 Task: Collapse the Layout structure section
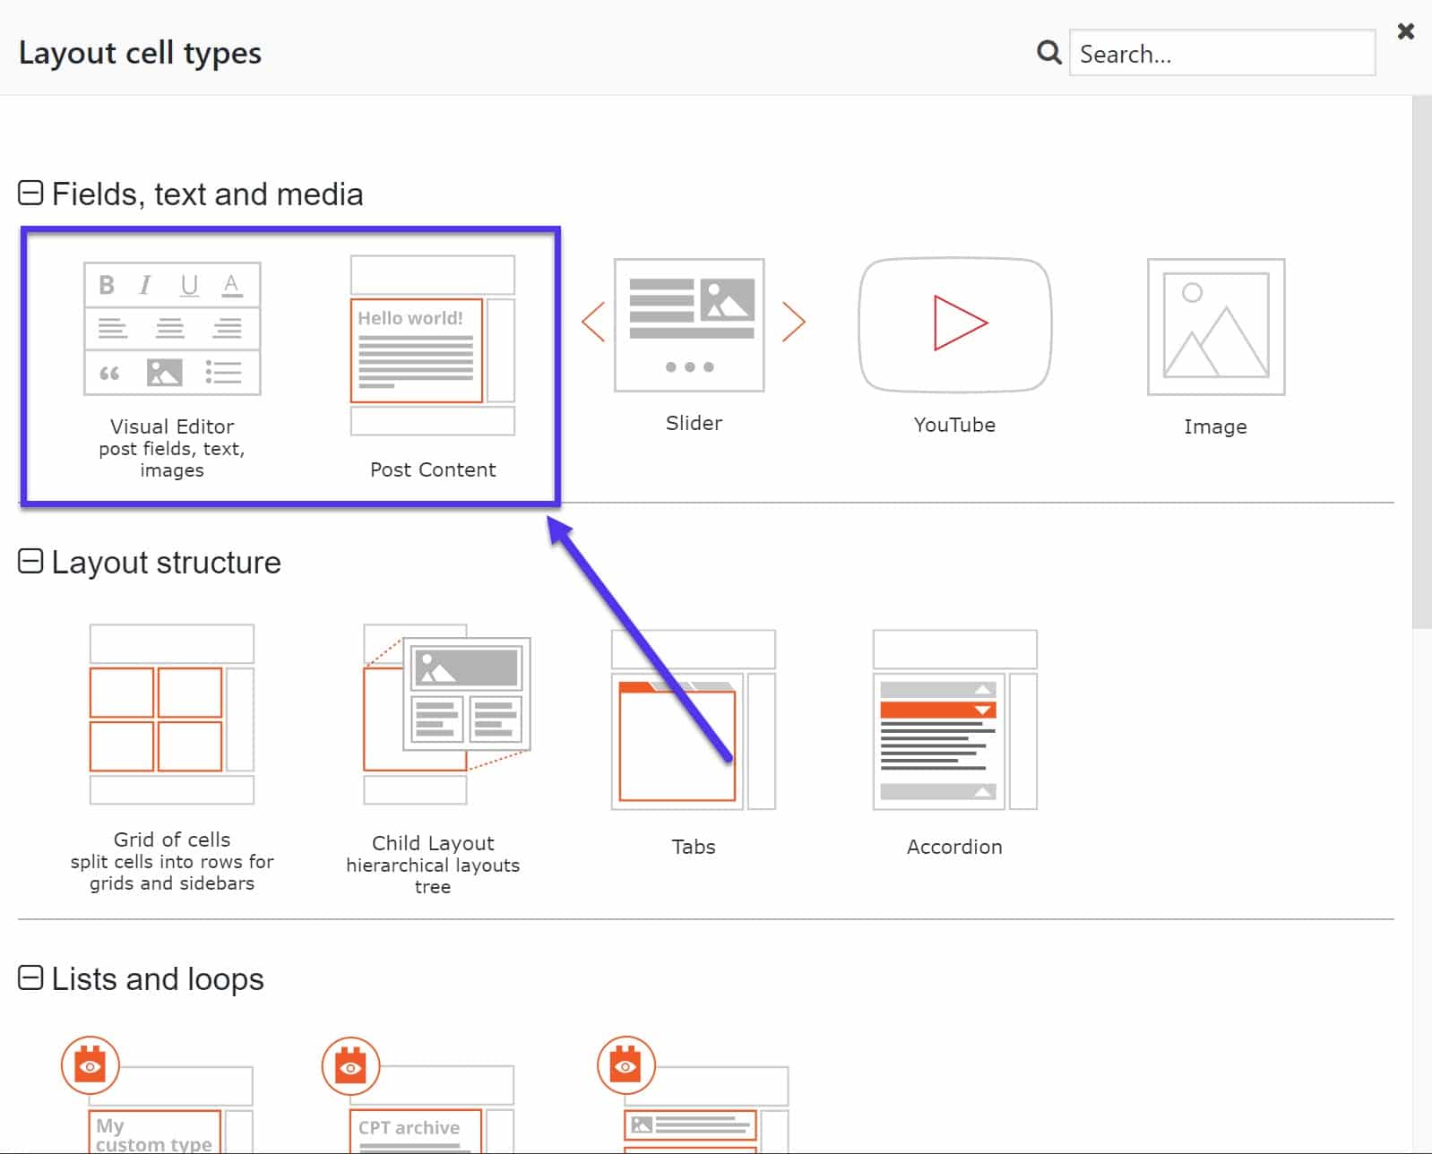[30, 562]
